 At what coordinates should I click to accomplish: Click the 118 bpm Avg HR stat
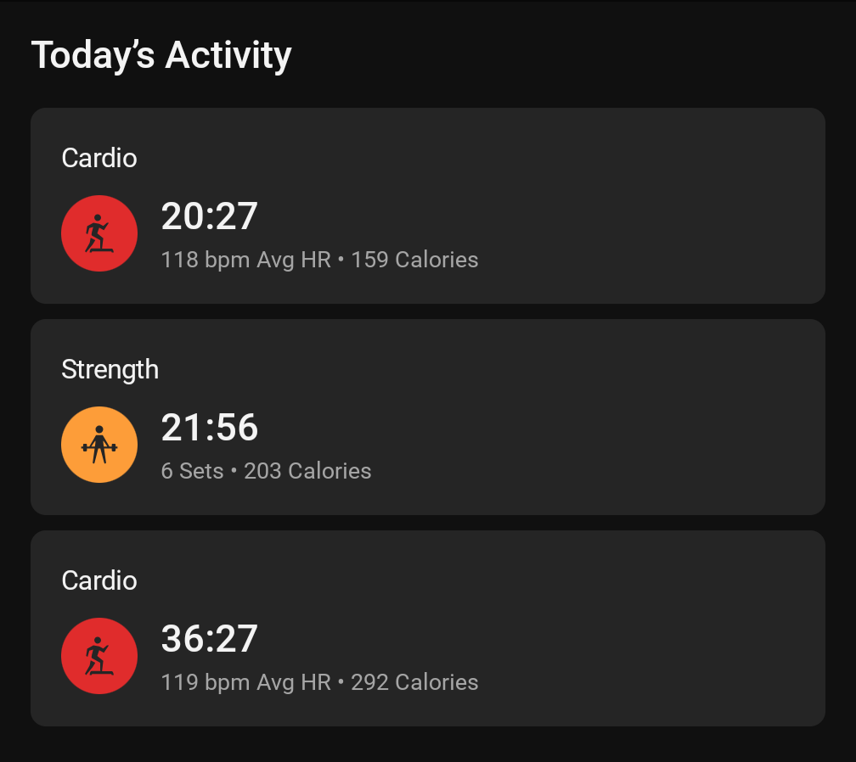coord(245,260)
